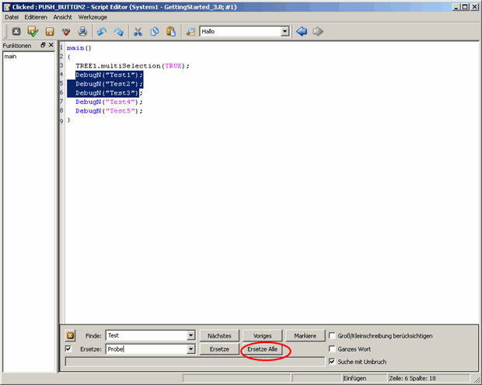The width and height of the screenshot is (482, 385).
Task: Enable the Ganzes Wort checkbox
Action: point(332,349)
